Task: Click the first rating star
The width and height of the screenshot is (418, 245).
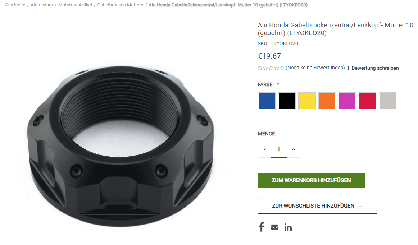Action: click(260, 68)
